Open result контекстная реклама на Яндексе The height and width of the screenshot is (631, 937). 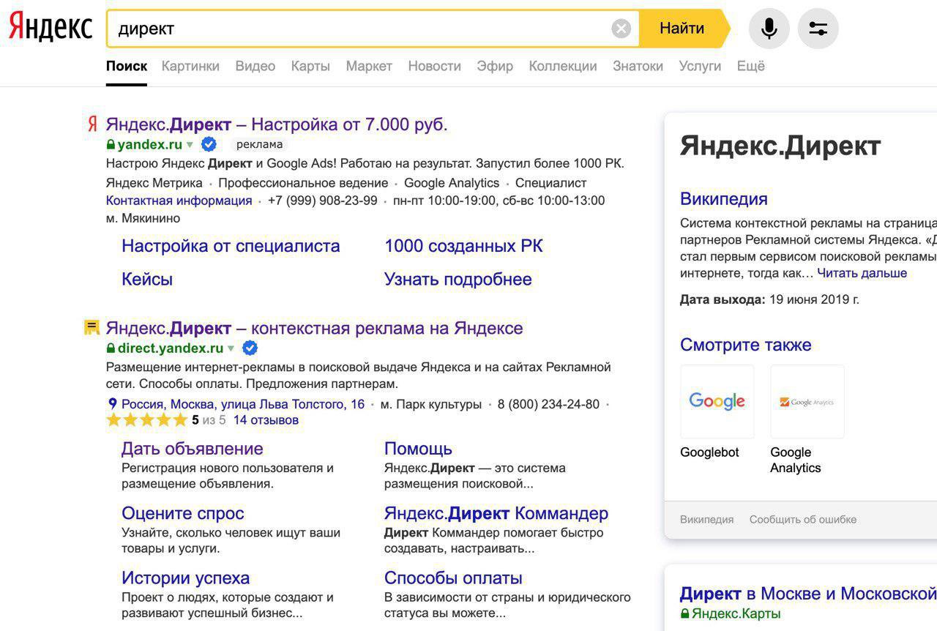coord(315,327)
